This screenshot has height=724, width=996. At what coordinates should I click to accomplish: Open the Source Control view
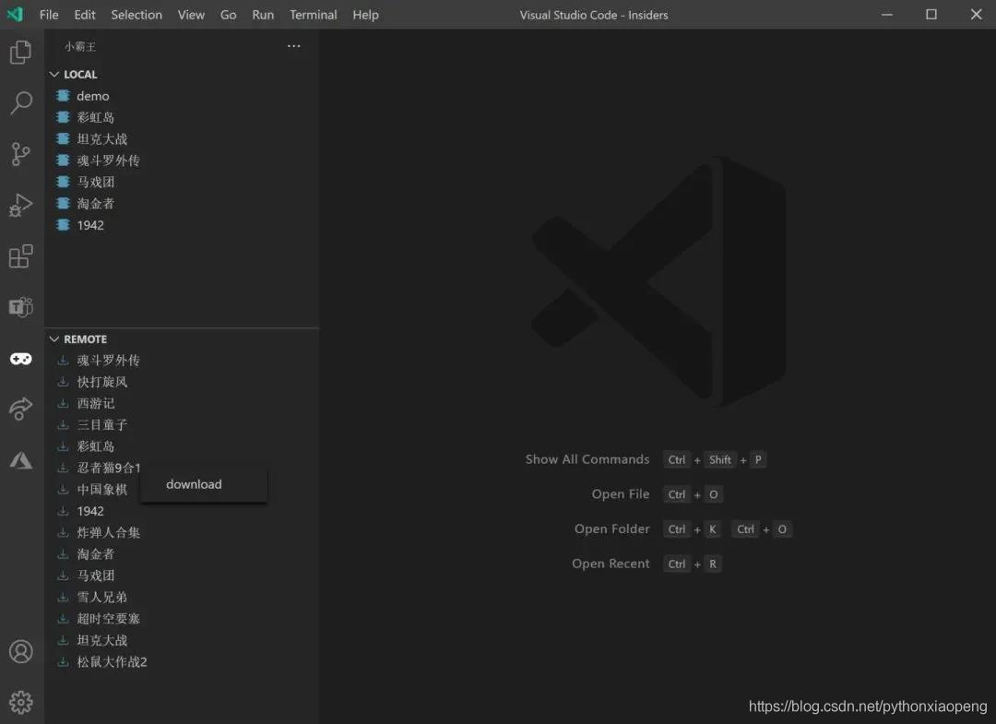pos(21,154)
